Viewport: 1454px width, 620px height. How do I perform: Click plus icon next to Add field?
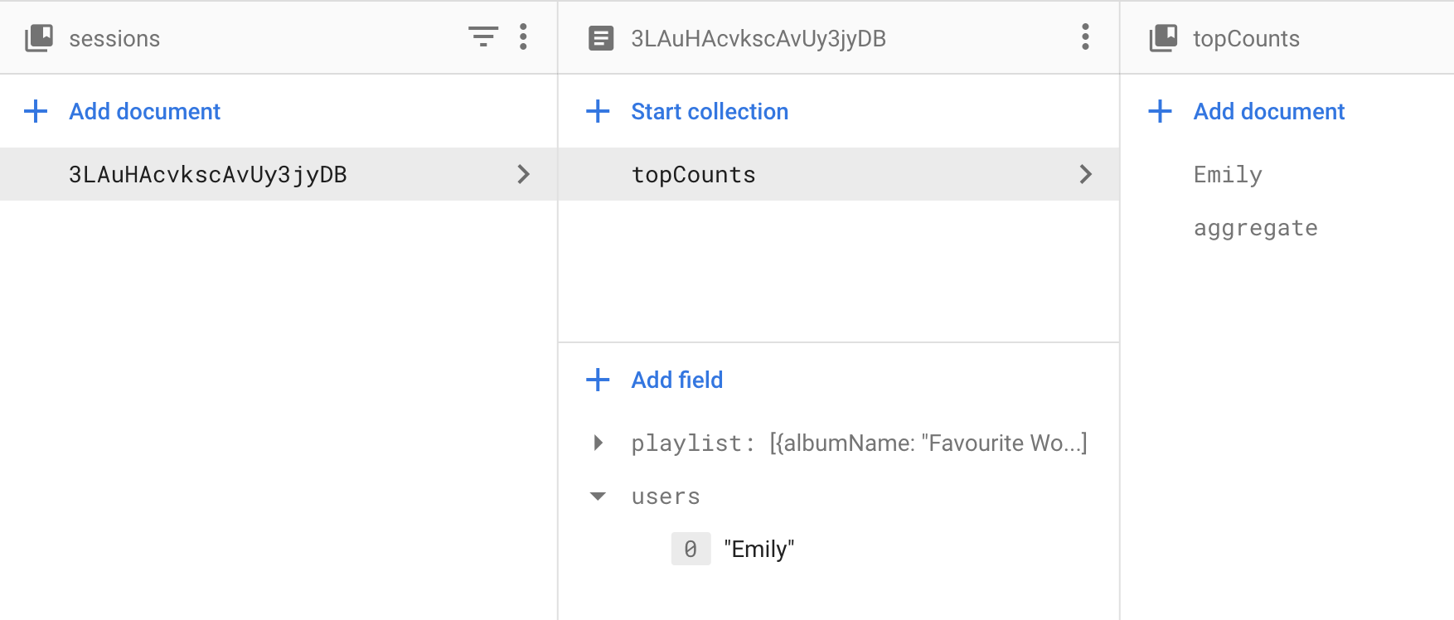point(598,380)
